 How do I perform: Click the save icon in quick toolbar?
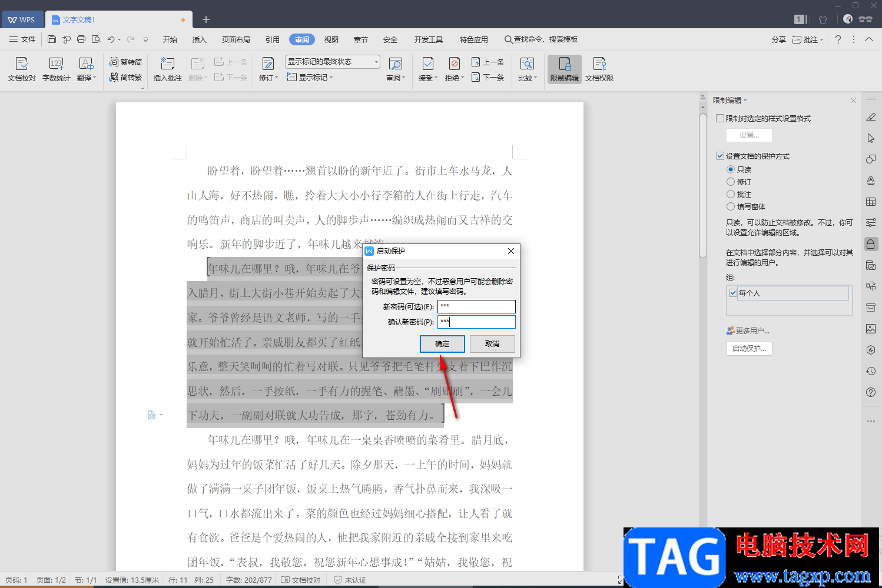point(52,39)
